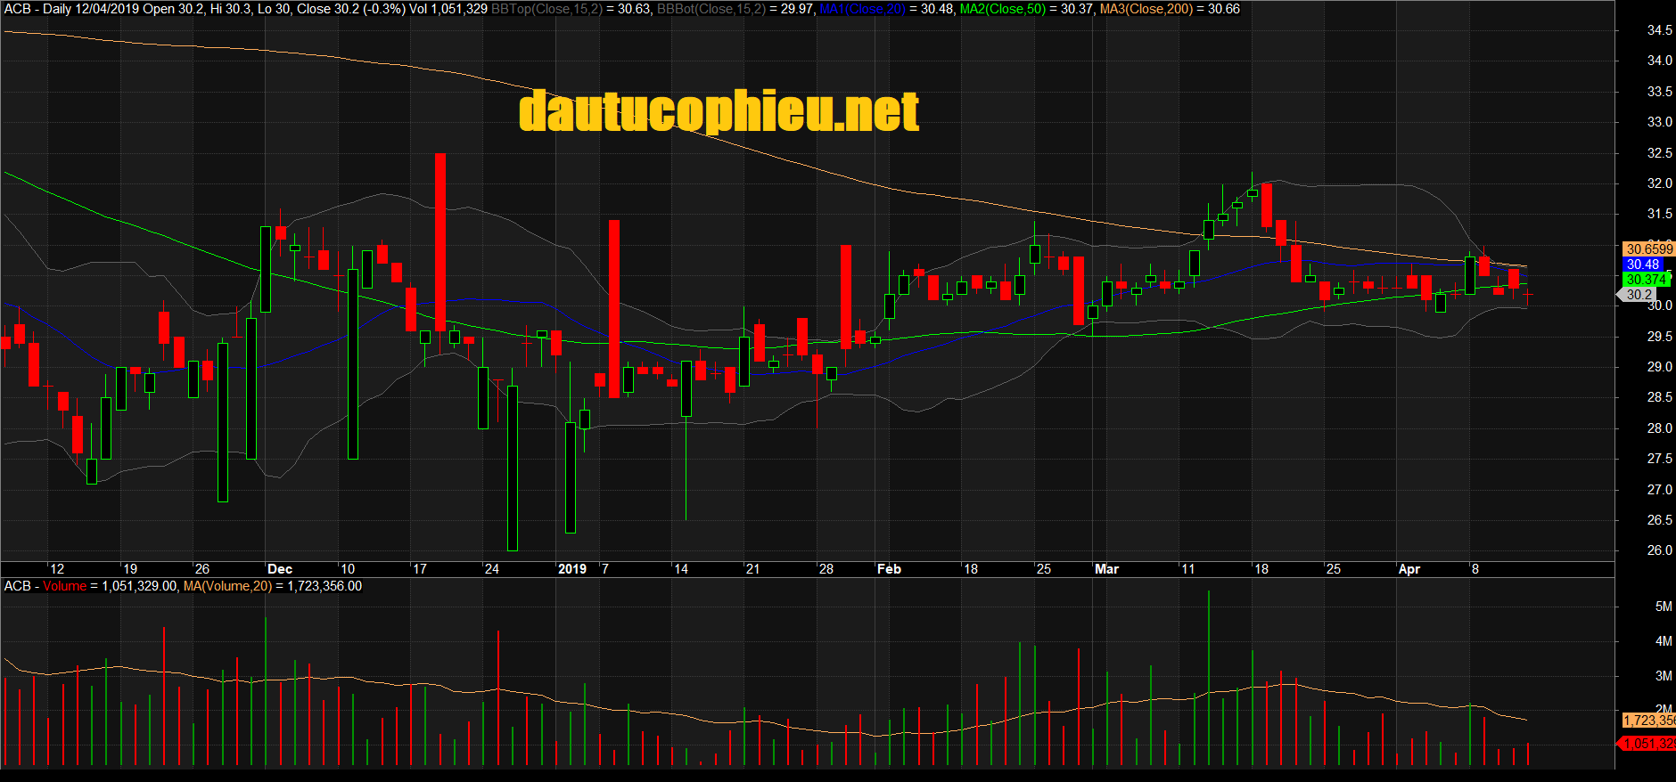This screenshot has height=782, width=1676.
Task: Click the gray 30.2 last price tag
Action: [1639, 295]
